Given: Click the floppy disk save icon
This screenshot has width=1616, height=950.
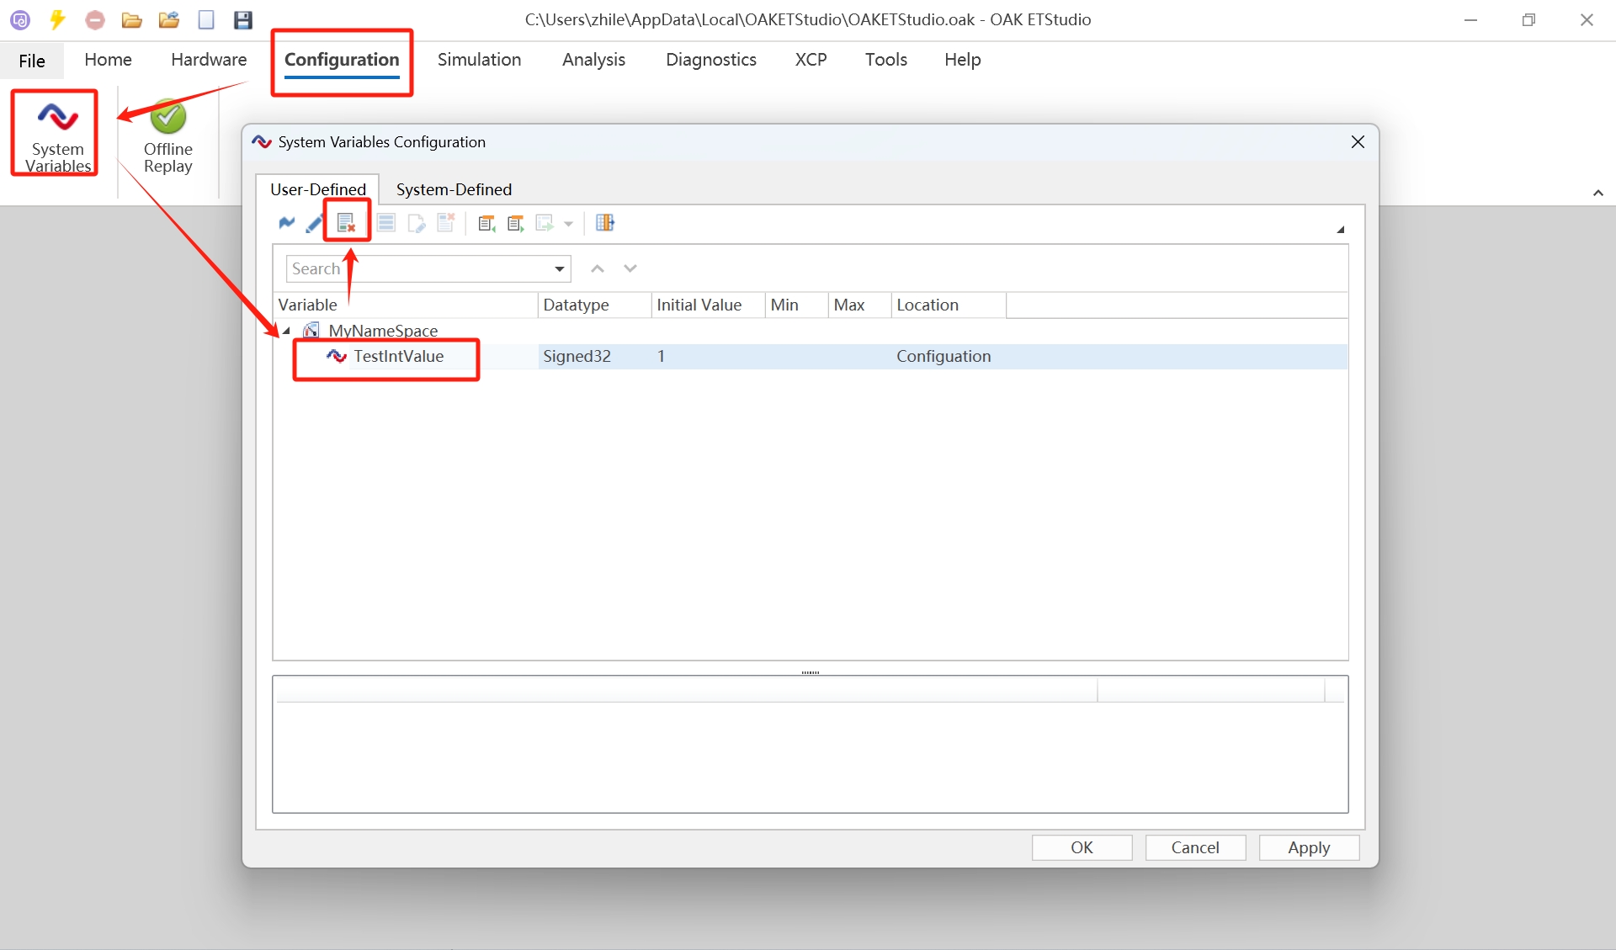Looking at the screenshot, I should coord(243,19).
